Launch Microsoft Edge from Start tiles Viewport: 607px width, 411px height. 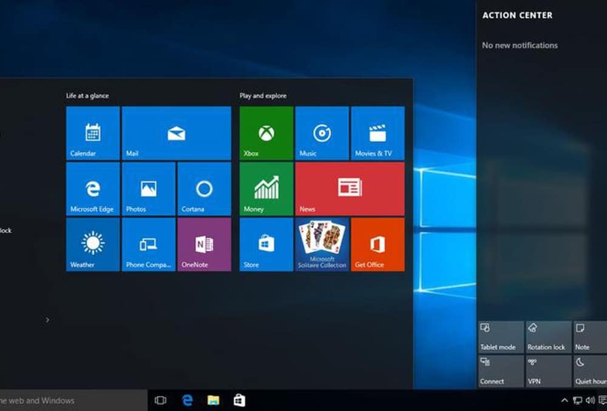92,189
